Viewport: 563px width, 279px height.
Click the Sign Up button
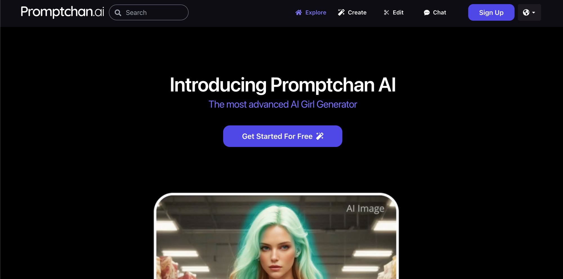491,12
